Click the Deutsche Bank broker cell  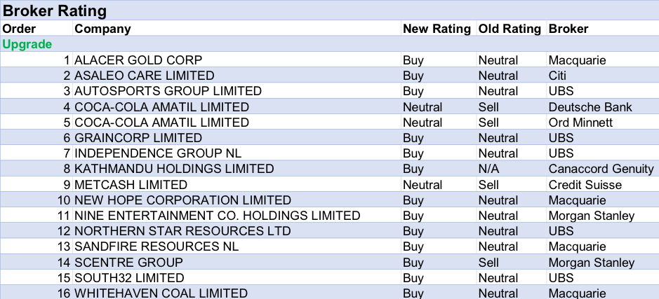(590, 107)
